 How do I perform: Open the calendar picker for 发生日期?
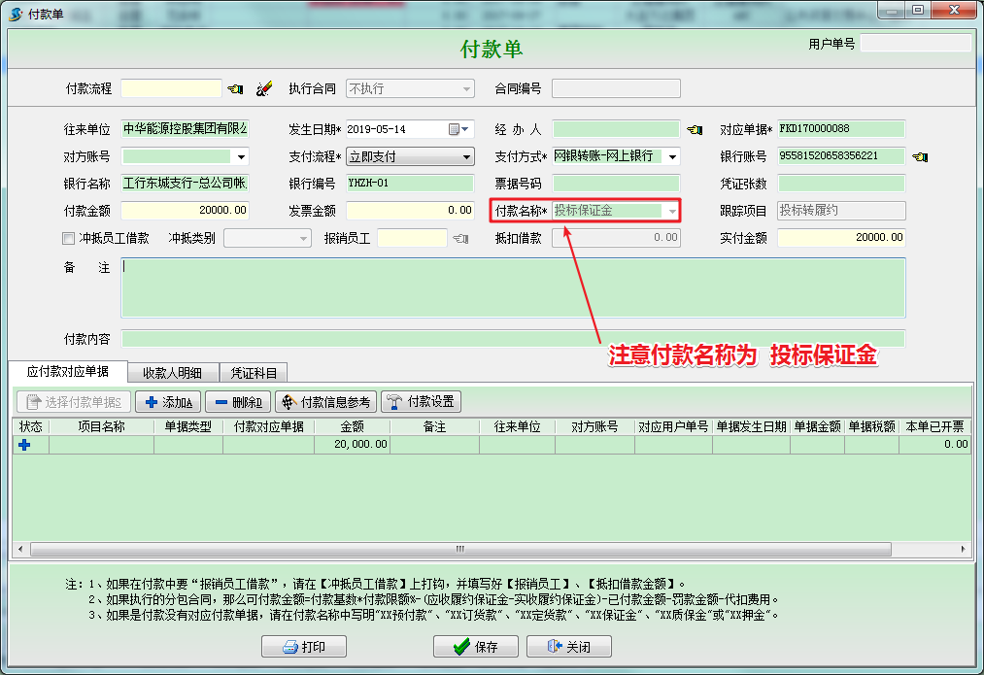click(x=455, y=129)
